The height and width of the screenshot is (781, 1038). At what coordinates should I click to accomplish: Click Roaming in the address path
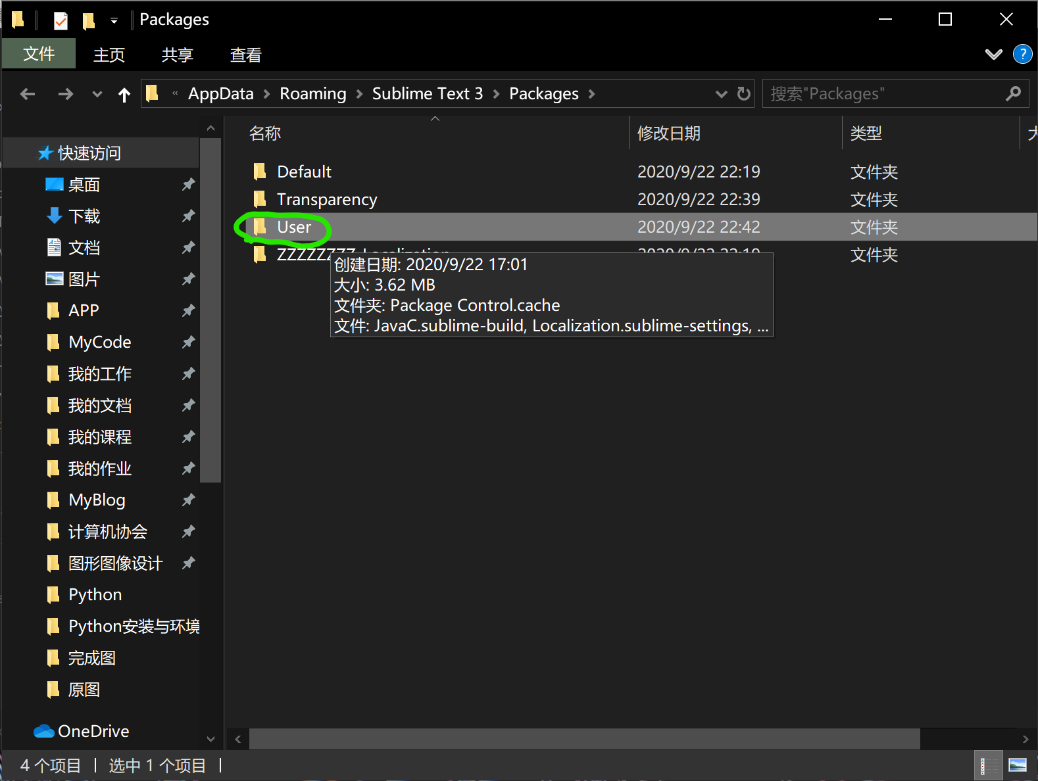point(313,93)
